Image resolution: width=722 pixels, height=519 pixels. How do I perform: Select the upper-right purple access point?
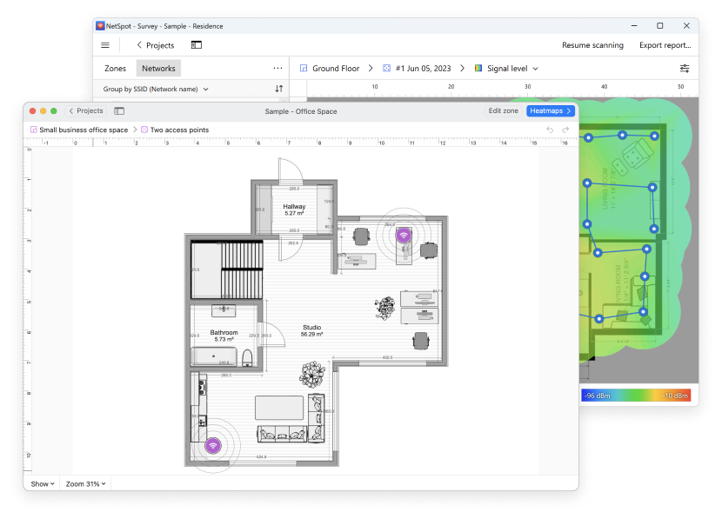[x=403, y=235]
